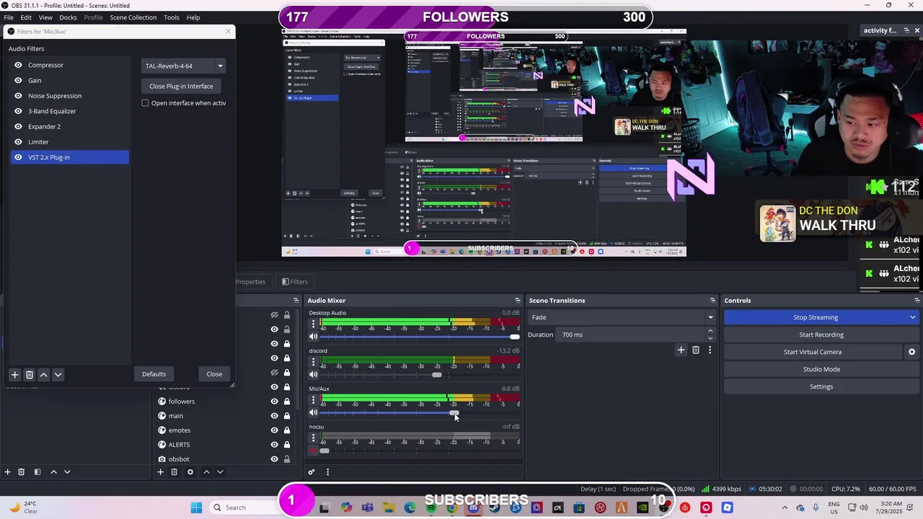
Task: Add a new audio filter with plus icon
Action: 14,375
